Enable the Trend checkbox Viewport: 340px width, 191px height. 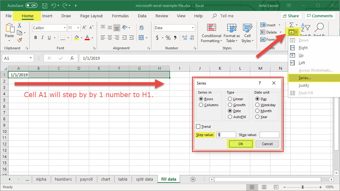point(198,127)
